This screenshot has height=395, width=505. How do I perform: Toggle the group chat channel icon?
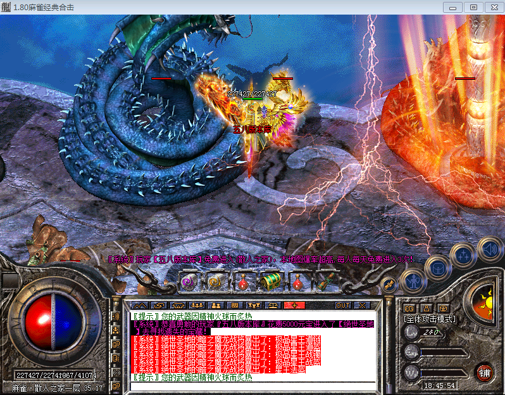coord(116,330)
